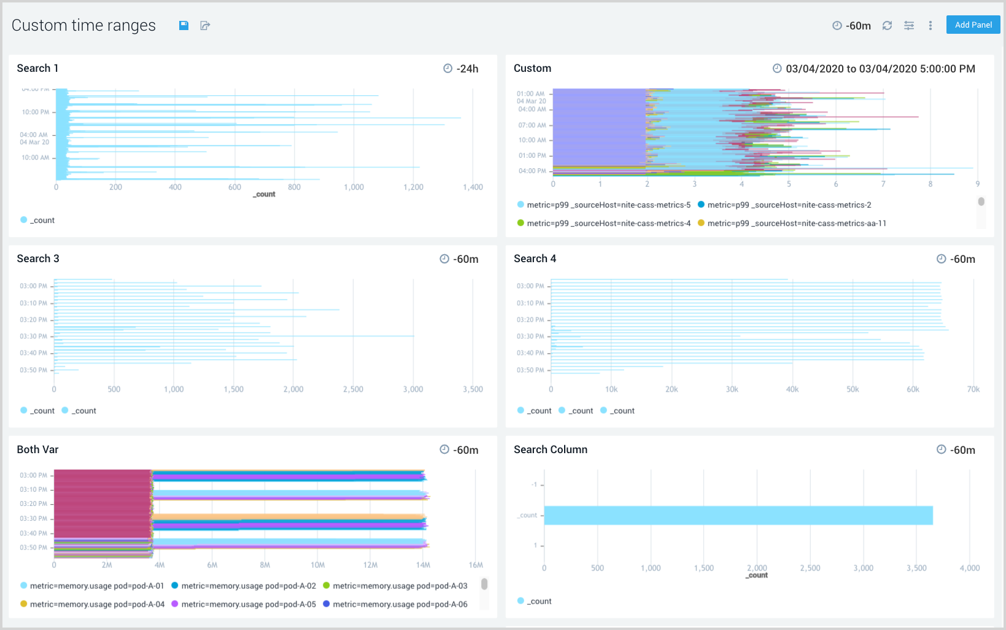Toggle the _count series in Search 1 legend

(37, 220)
